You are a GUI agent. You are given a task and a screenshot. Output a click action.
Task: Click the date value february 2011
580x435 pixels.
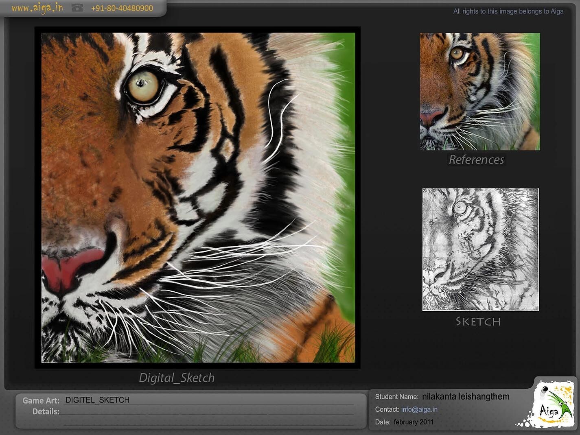(413, 422)
